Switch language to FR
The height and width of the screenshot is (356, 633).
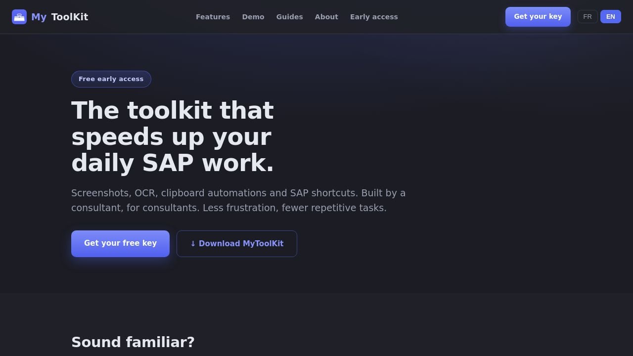coord(588,17)
